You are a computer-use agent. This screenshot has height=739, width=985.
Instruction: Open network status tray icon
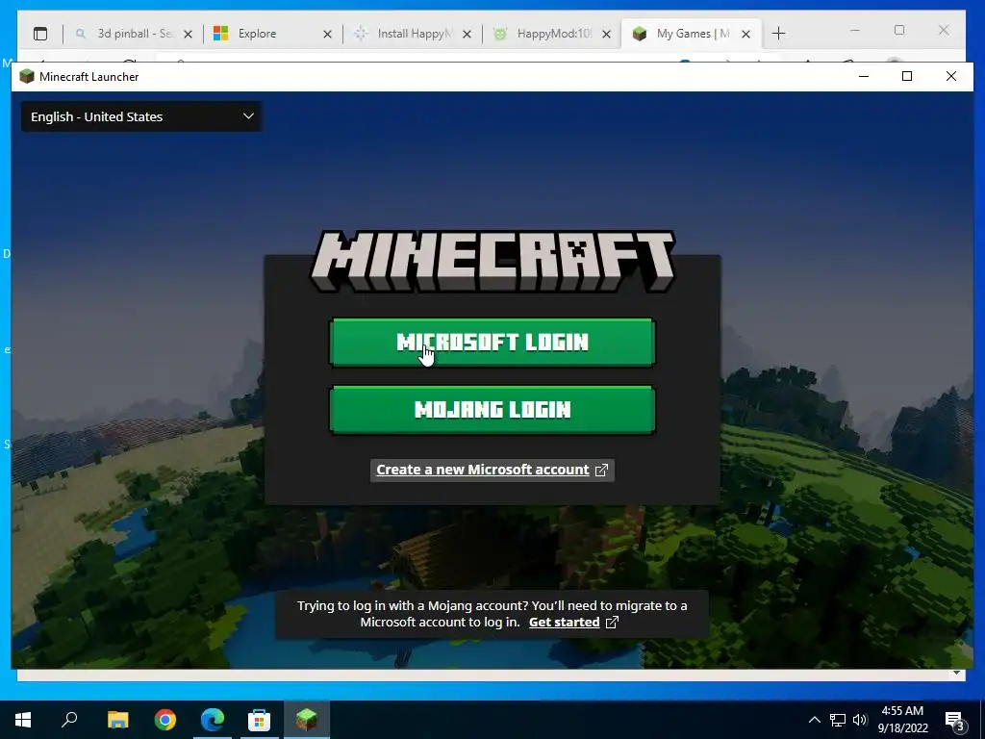click(x=838, y=720)
